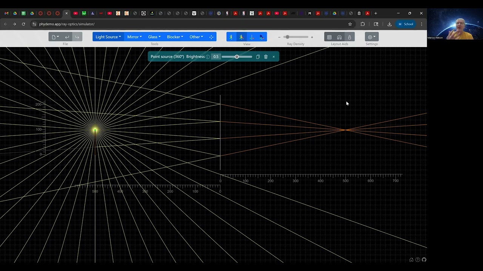Close the point source object bar
The width and height of the screenshot is (483, 271).
[x=274, y=57]
